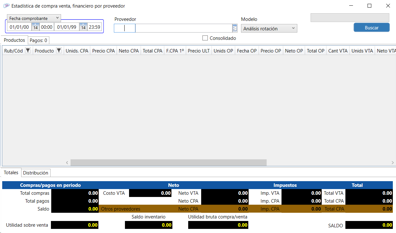Click the Rub/Cód column filter icon
This screenshot has width=396, height=233.
tap(28, 51)
